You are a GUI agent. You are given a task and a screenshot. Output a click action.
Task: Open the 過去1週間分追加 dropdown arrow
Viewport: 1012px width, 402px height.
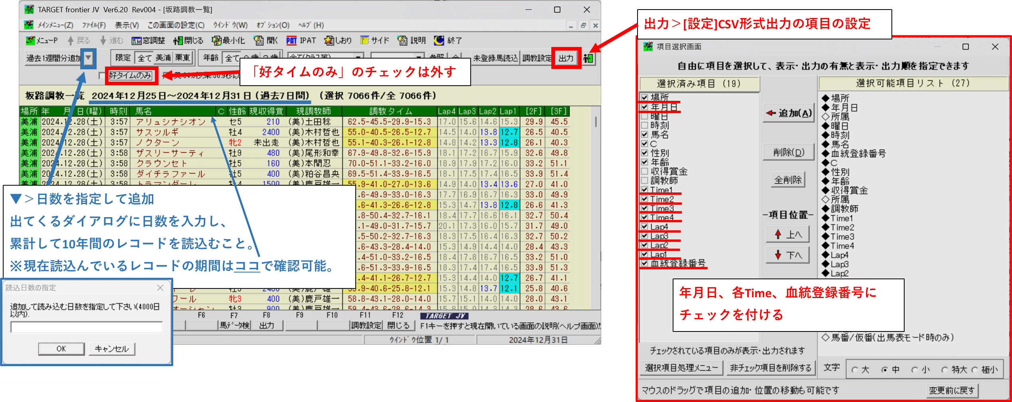(x=88, y=59)
